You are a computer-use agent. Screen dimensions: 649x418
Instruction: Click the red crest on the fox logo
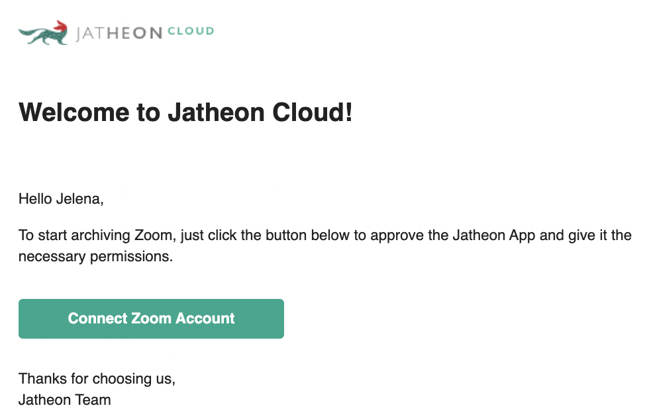click(x=61, y=26)
